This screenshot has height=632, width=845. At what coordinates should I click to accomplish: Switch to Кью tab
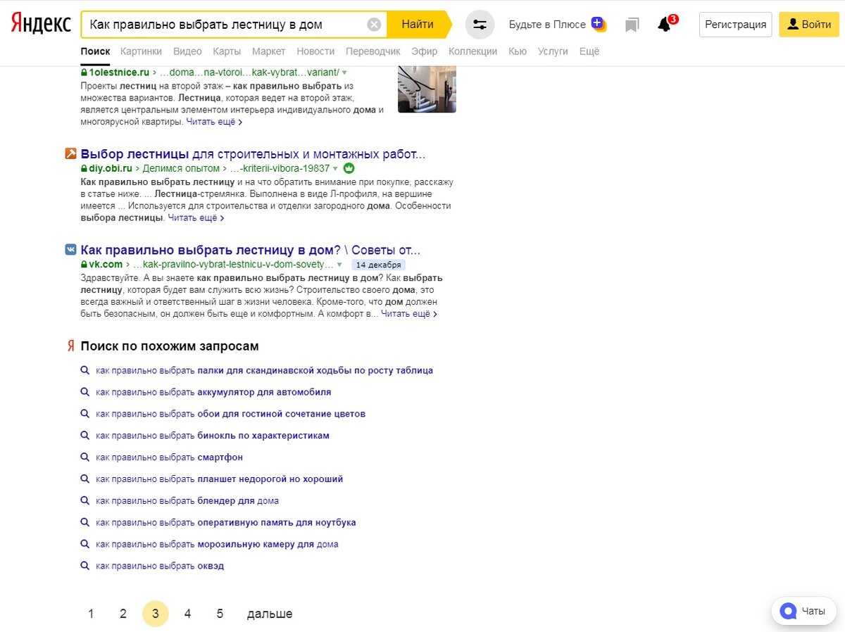518,51
